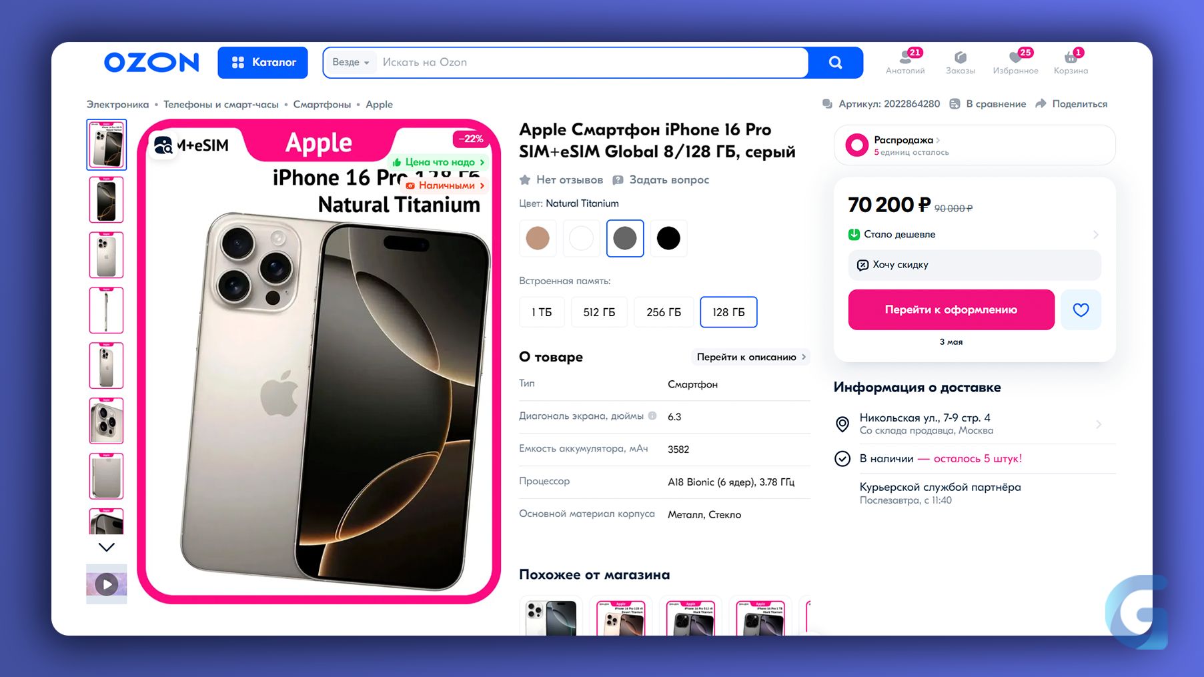Select the black color swatch

coord(668,238)
